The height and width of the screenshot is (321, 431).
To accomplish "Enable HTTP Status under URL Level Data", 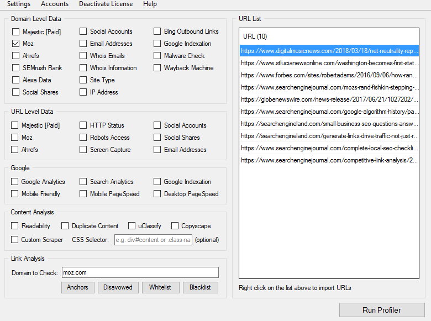I will (83, 125).
